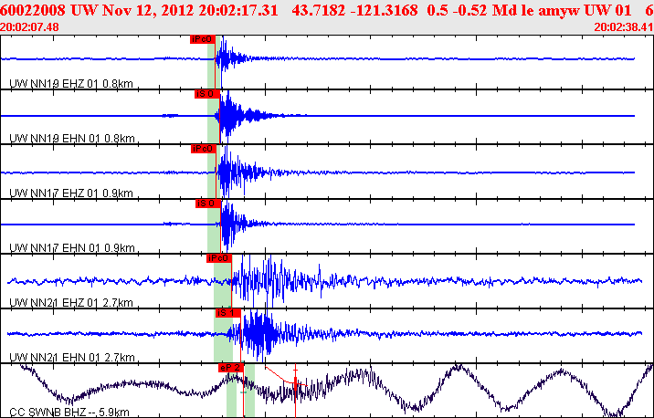Click the '0.5 -0.52 Md' depth and magnitude text
654x418 pixels.
tap(472, 10)
